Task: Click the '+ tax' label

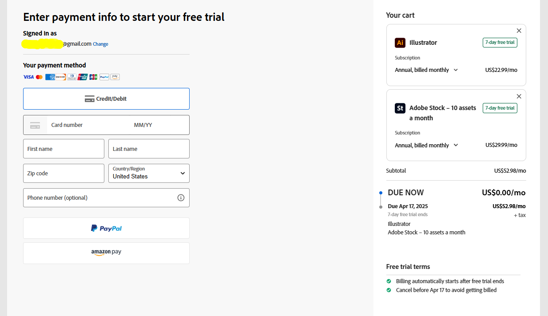Action: tap(520, 215)
